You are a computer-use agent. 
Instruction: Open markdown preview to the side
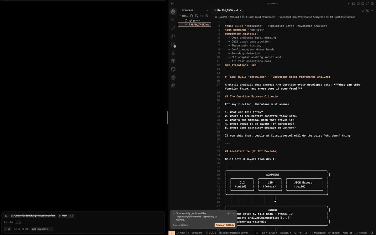point(363,10)
